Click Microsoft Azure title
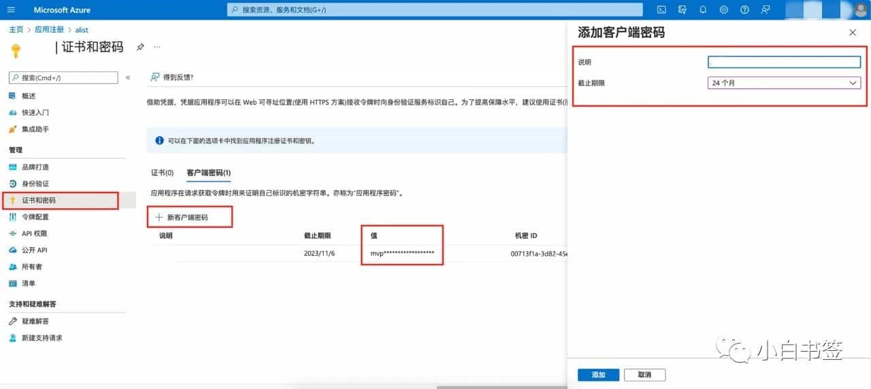 point(62,10)
